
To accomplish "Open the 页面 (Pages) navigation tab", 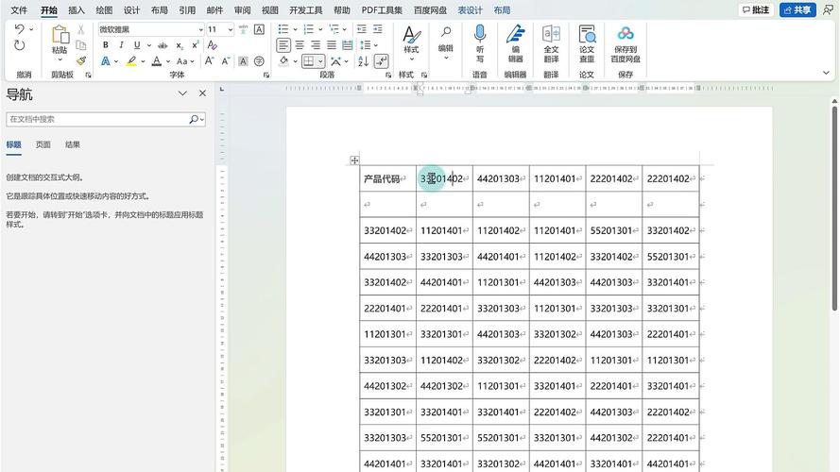I will [x=43, y=144].
